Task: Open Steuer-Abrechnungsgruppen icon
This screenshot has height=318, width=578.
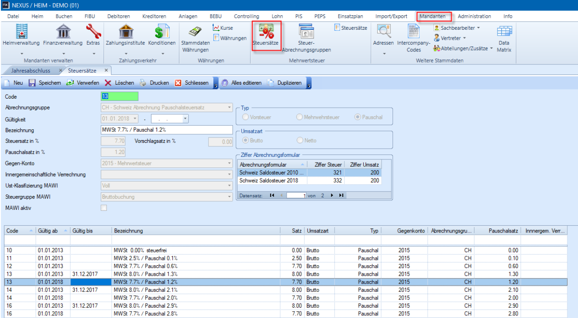Action: click(306, 32)
